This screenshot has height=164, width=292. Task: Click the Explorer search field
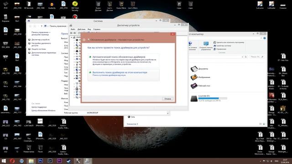click(257, 56)
